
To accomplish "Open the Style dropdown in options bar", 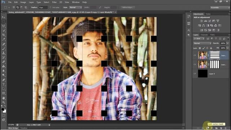I will tap(75, 7).
